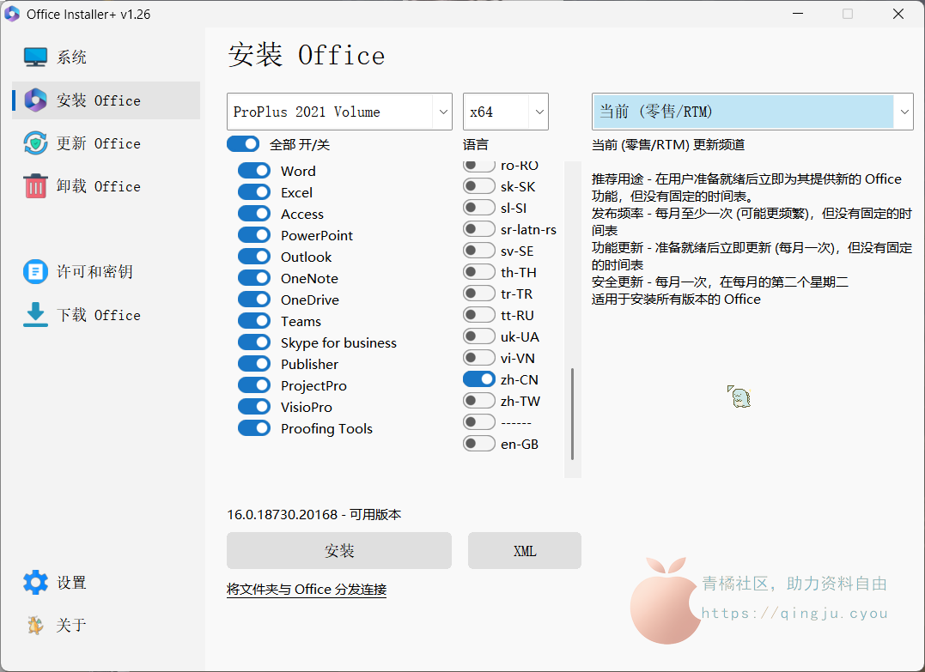Screen dimensions: 925x672
Task: Turn on sk-SK language
Action: coord(479,186)
